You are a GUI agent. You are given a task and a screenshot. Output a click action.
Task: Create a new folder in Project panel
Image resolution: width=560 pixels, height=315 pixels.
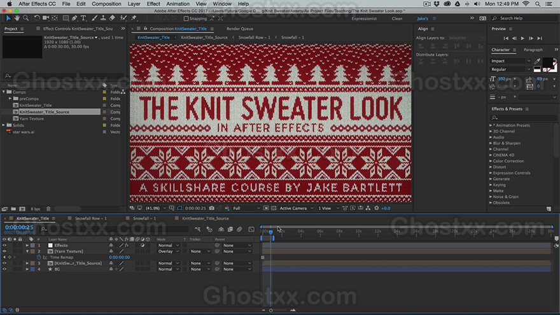click(13, 209)
